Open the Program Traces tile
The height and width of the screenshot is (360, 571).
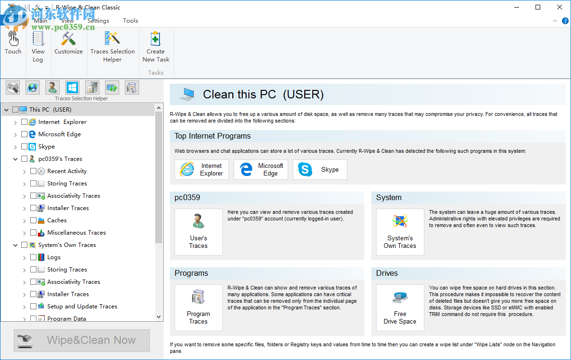198,307
